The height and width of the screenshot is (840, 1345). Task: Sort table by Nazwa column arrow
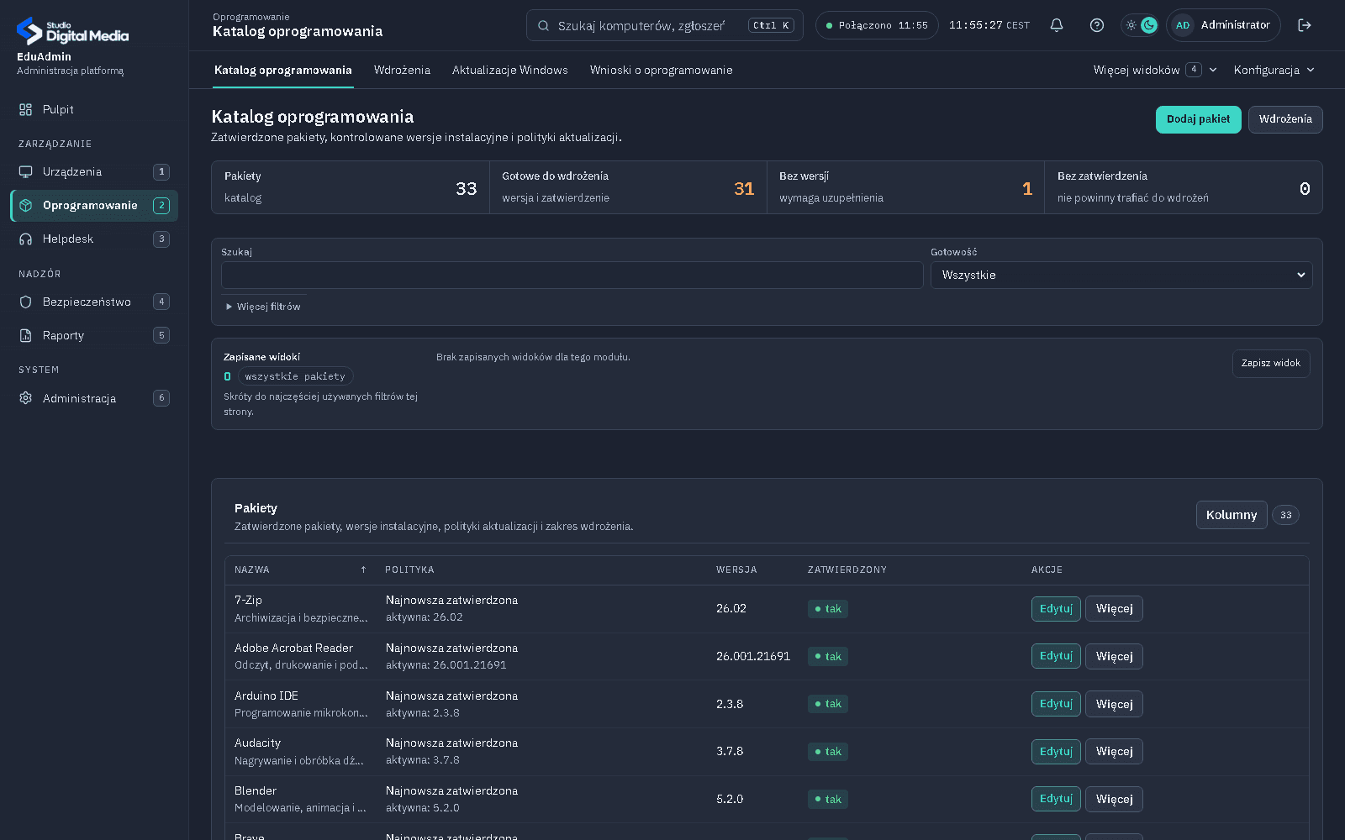point(363,570)
